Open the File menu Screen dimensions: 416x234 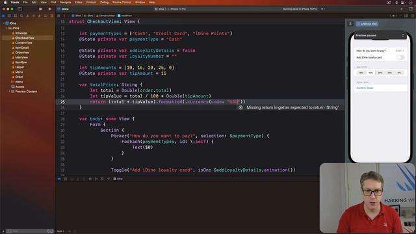coord(25,2)
